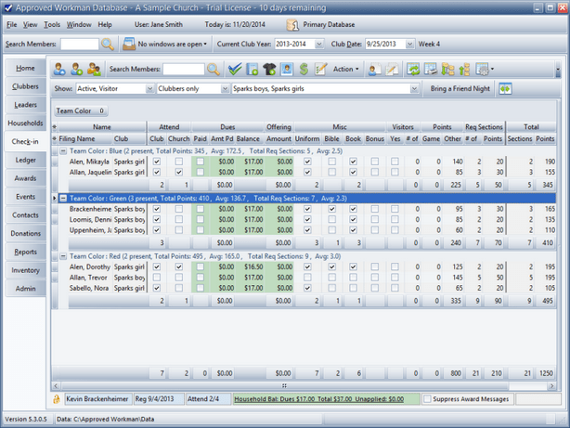
Task: Click the No windows are open window icon
Action: click(x=129, y=44)
